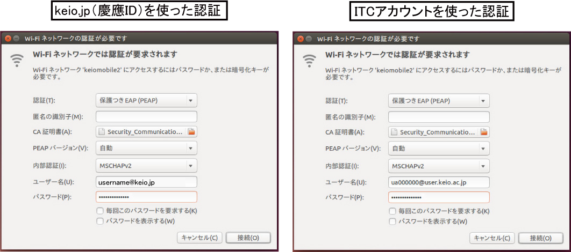Close the left Wi-Fi authentication dialog
Image resolution: width=571 pixels, height=252 pixels.
[x=8, y=39]
